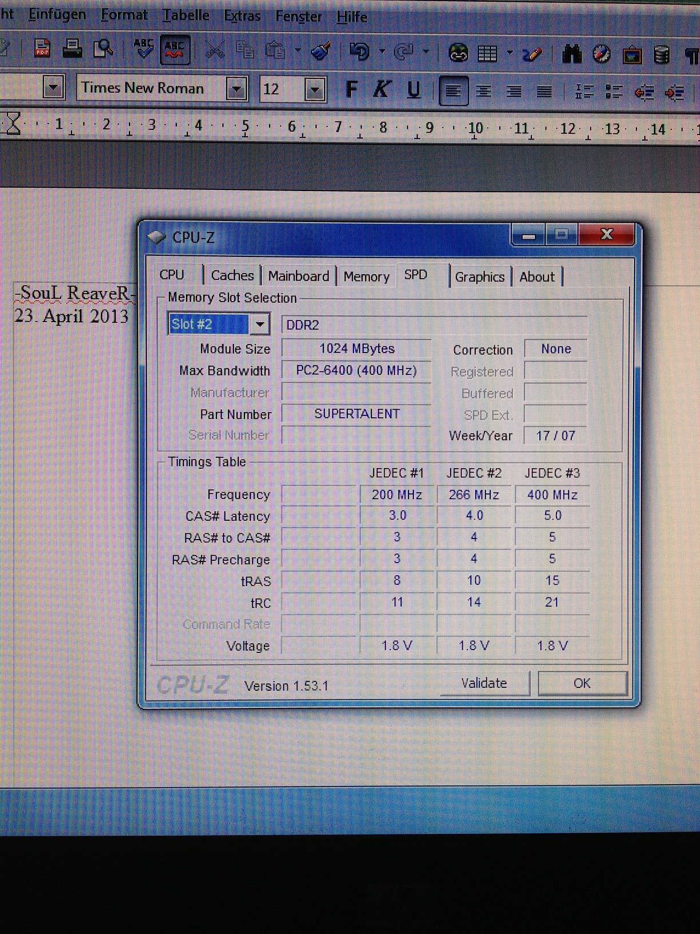Run the Spelling and Grammar check

(144, 50)
